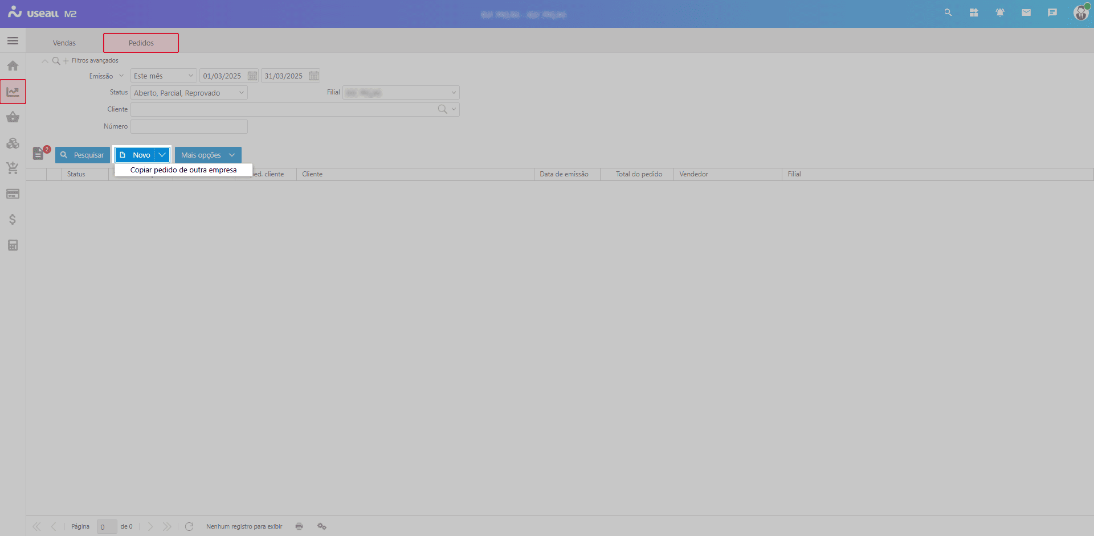Viewport: 1094px width, 536px height.
Task: Refresh the orders grid
Action: point(189,526)
